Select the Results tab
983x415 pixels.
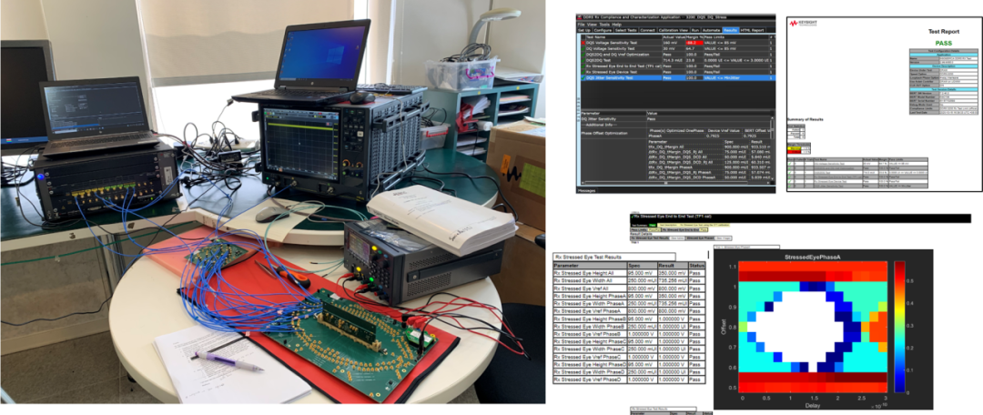(730, 30)
